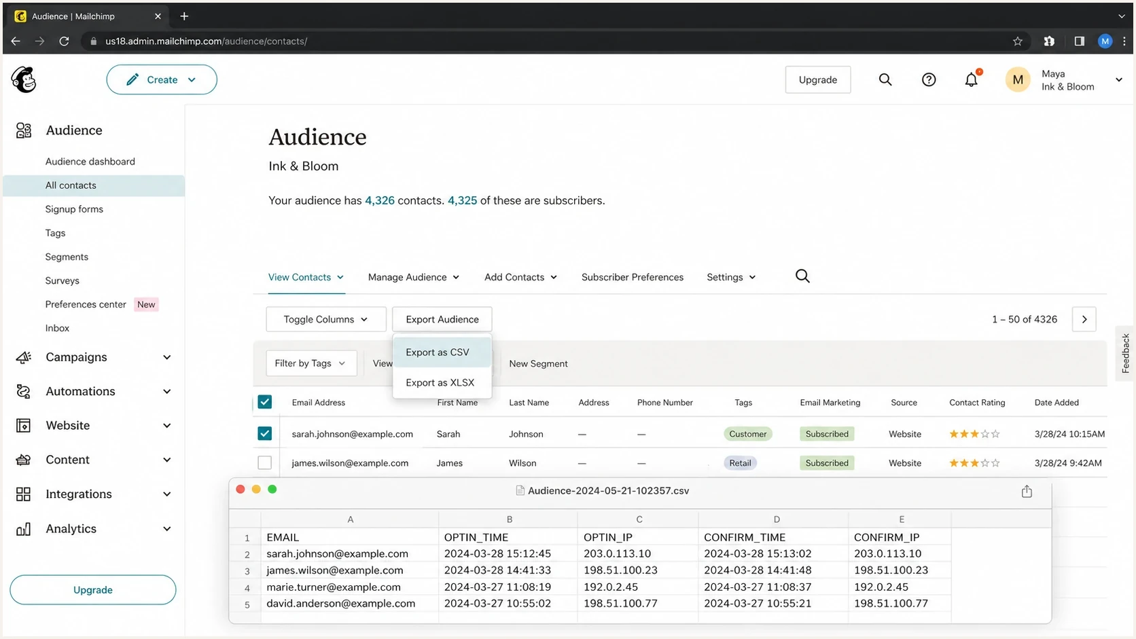
Task: Go to next page of contacts
Action: (1084, 319)
